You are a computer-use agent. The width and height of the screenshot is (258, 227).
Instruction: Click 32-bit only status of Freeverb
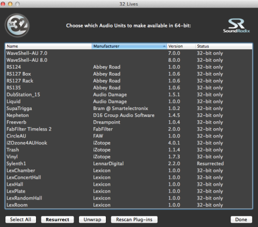click(210, 122)
